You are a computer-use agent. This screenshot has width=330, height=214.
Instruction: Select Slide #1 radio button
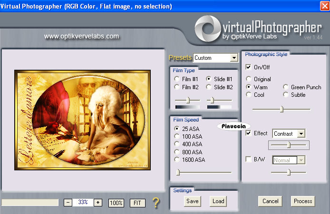[209, 79]
